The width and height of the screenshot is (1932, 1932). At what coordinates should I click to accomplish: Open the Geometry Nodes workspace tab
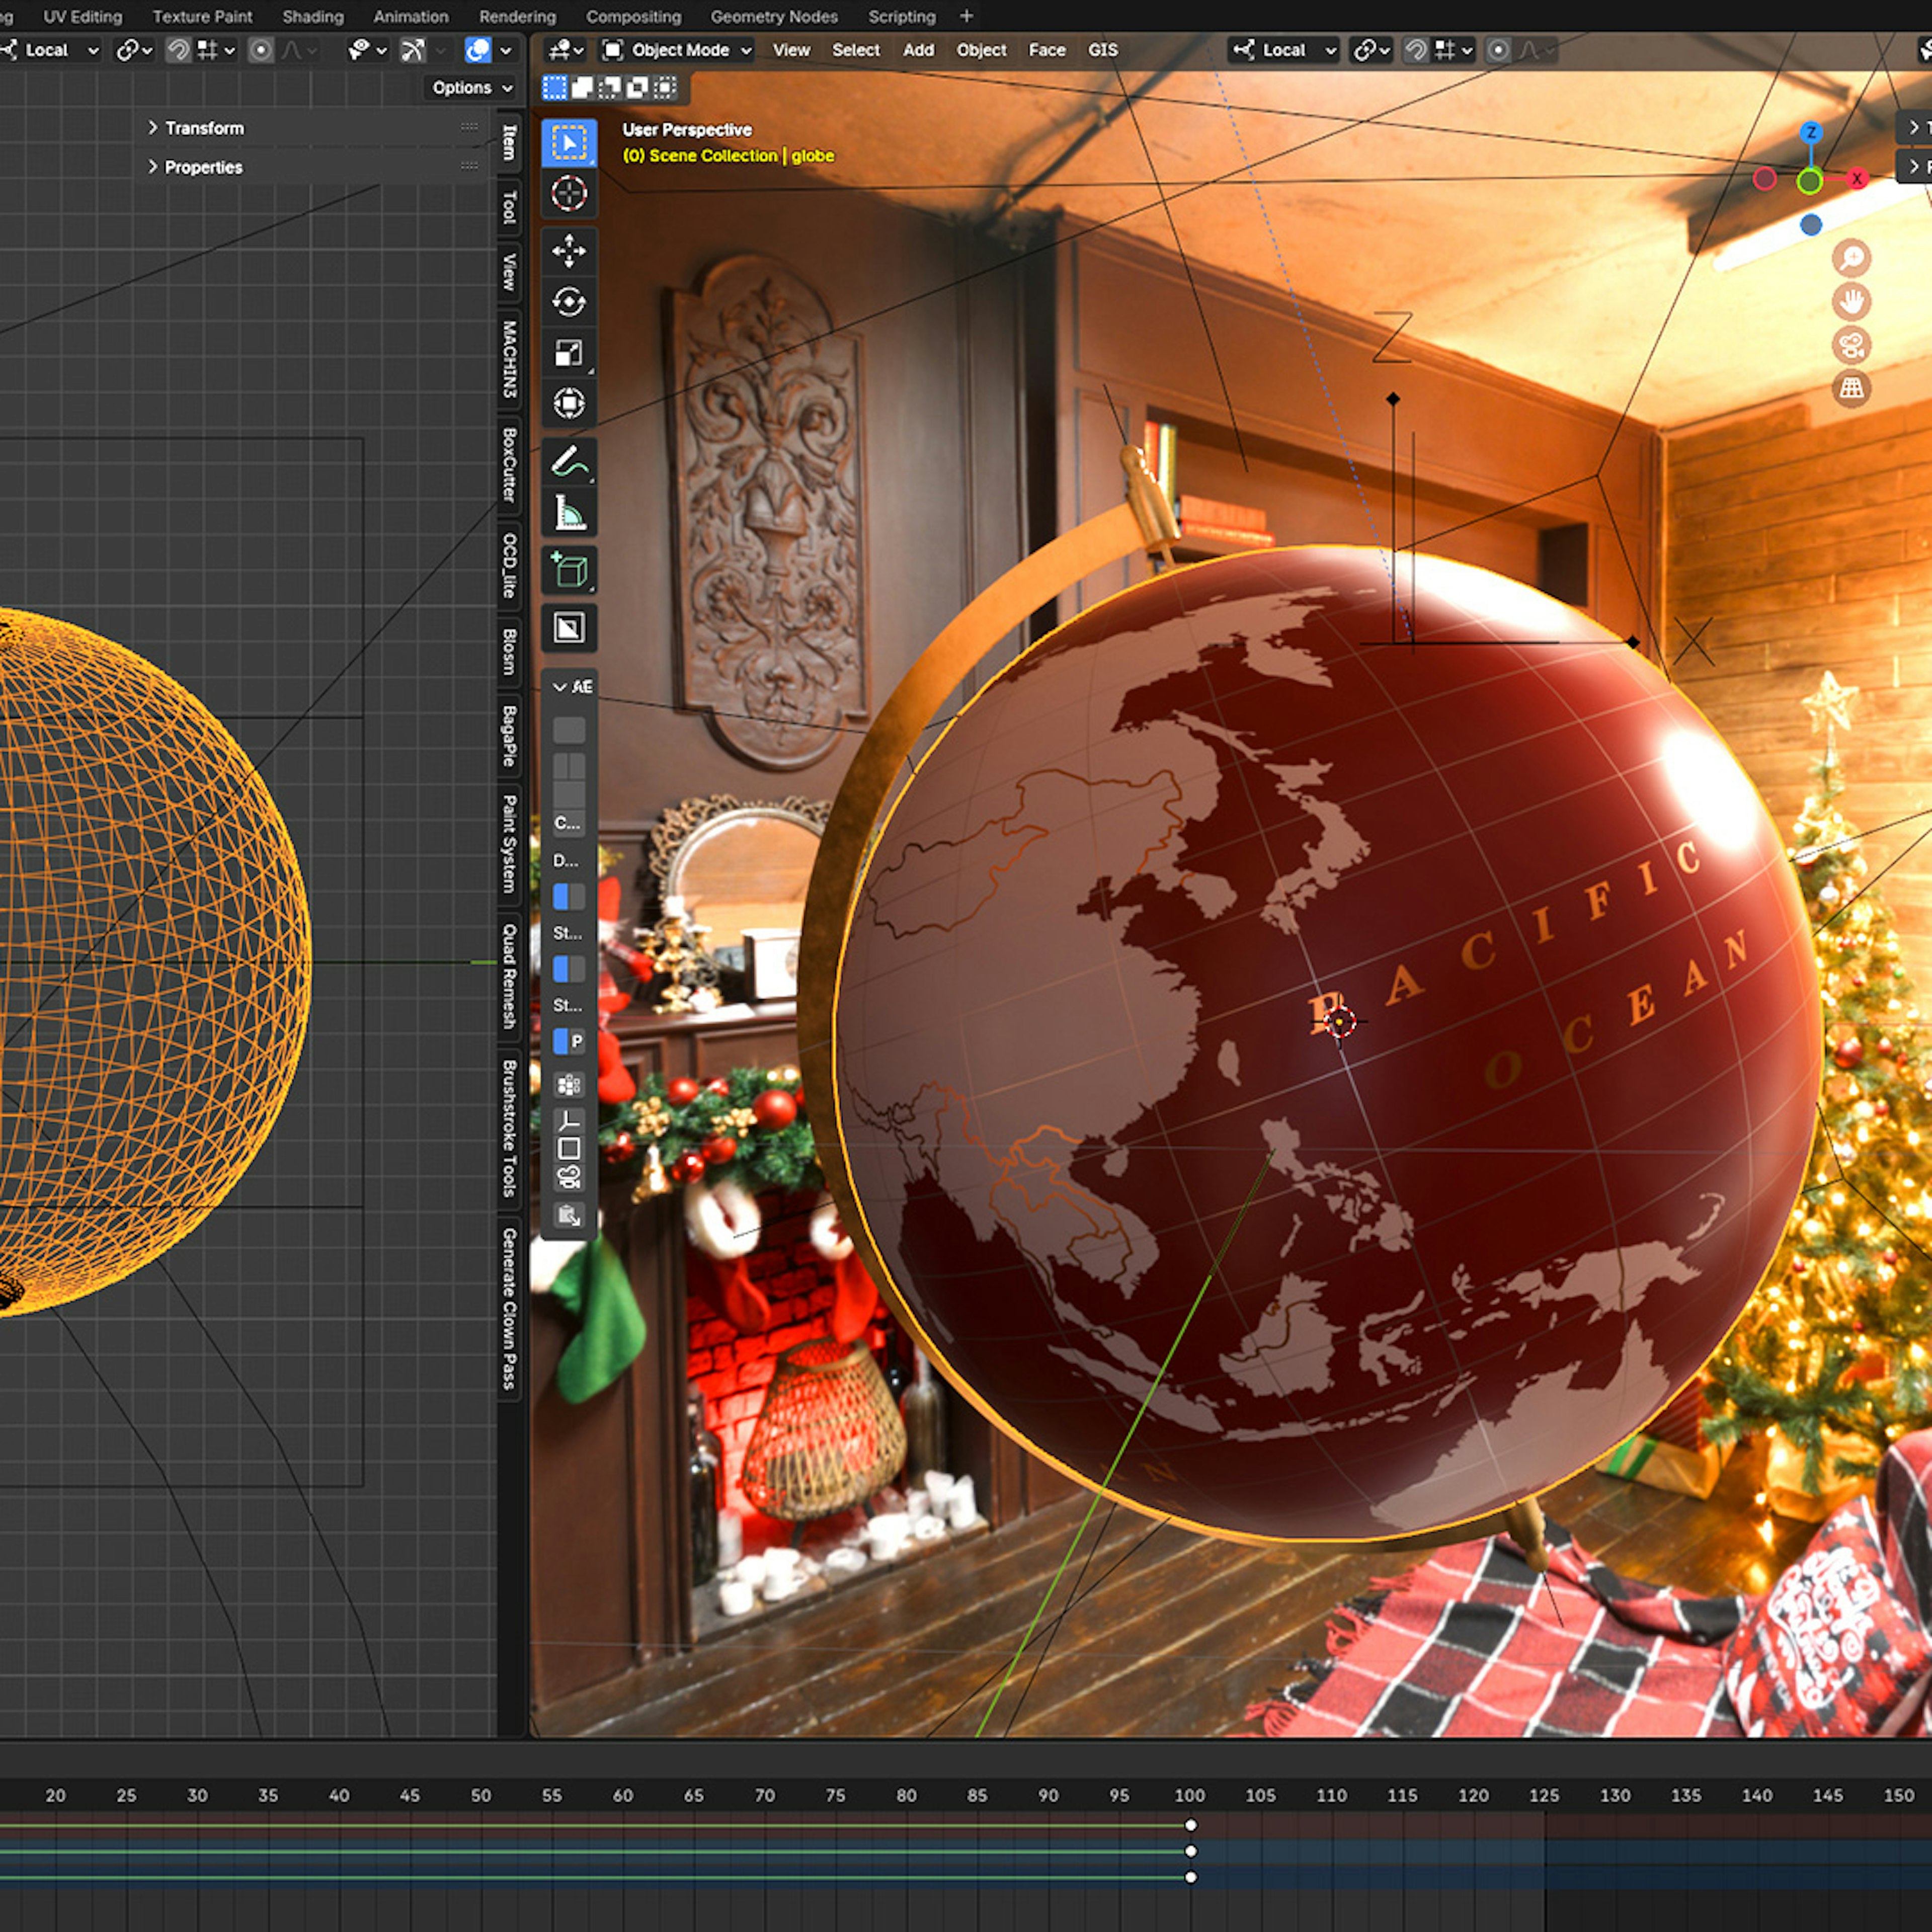coord(773,16)
